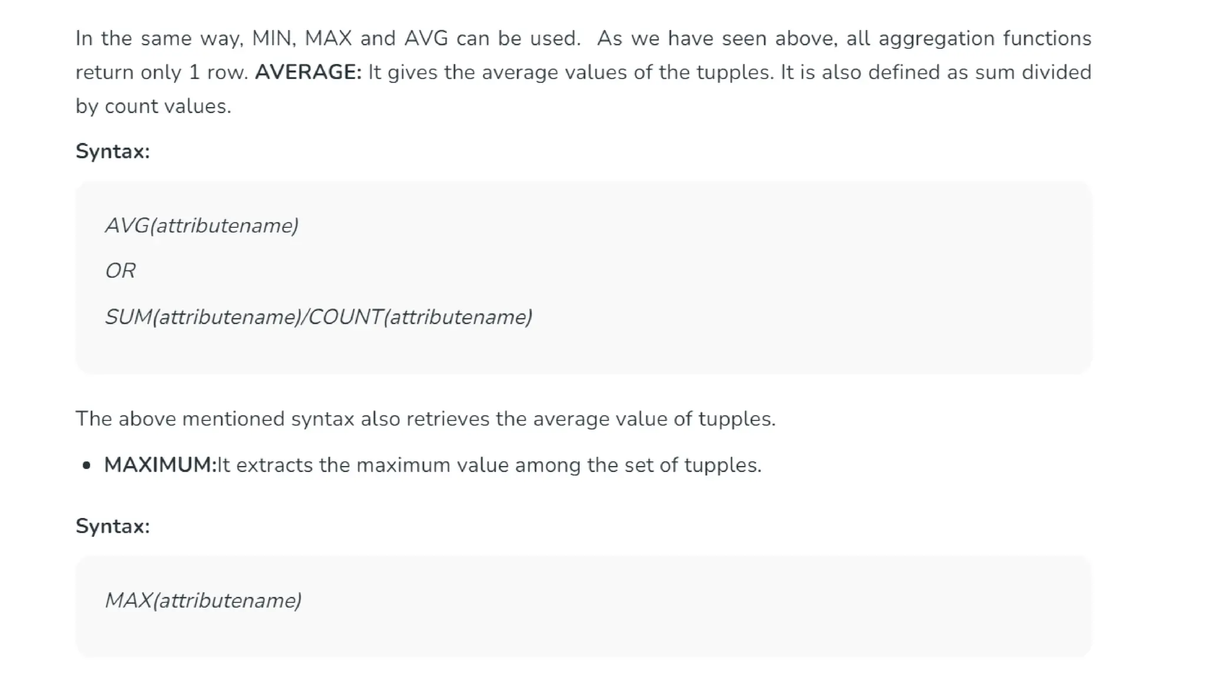Screen dimensions: 1206x678
Task: Click the first Syntax: heading above AVG
Action: pos(112,152)
